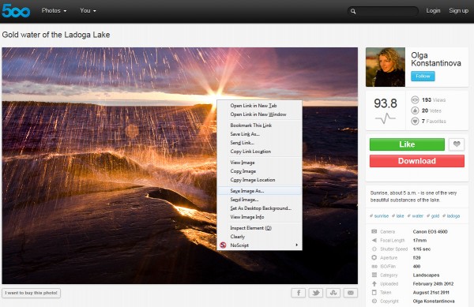474x307 pixels.
Task: Click the green Like button
Action: coord(407,144)
